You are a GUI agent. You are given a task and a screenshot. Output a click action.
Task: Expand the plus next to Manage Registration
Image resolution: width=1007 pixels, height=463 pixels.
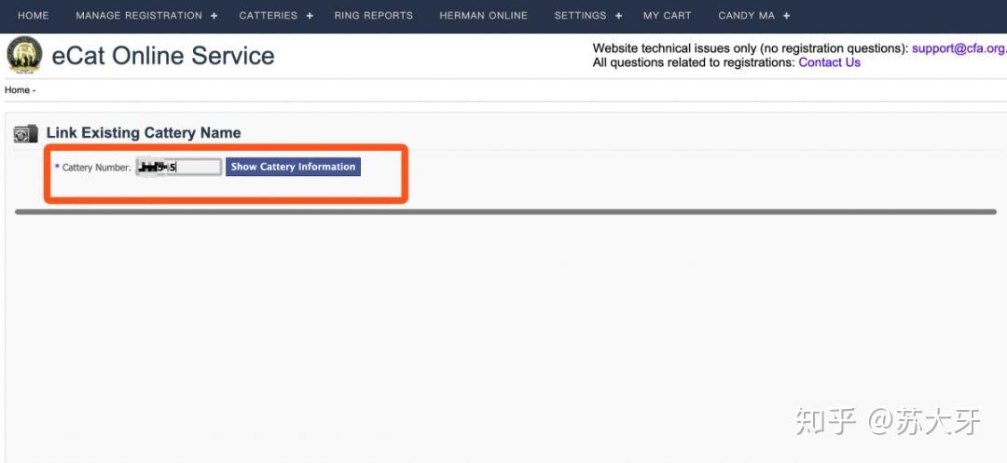coord(214,16)
